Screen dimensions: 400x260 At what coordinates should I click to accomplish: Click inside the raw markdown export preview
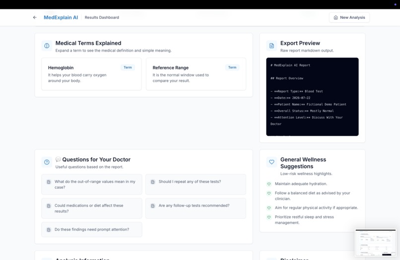coord(312,97)
